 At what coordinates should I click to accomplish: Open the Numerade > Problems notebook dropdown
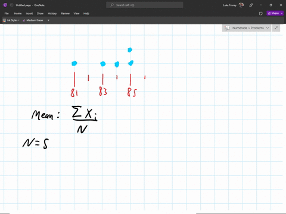click(247, 28)
